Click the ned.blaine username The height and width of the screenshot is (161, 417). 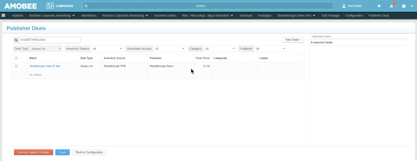[x=355, y=6]
